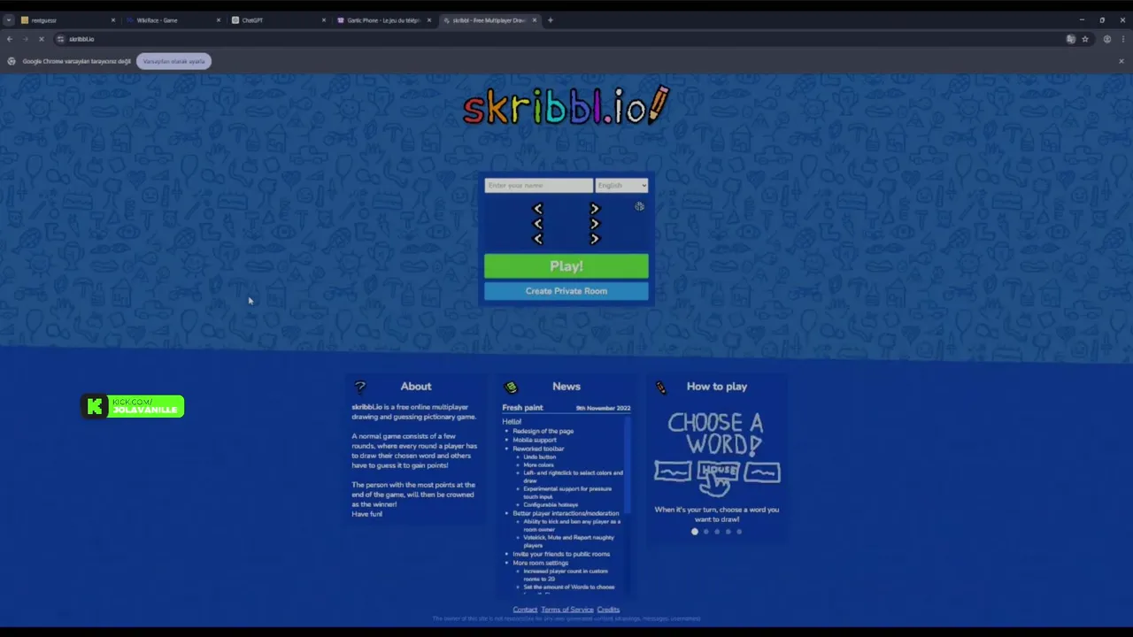The height and width of the screenshot is (637, 1133).
Task: Click the middle right avatar arrow
Action: 595,224
